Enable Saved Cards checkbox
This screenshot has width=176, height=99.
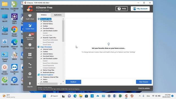tap(41, 45)
